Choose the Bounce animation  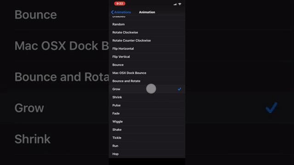click(x=147, y=65)
